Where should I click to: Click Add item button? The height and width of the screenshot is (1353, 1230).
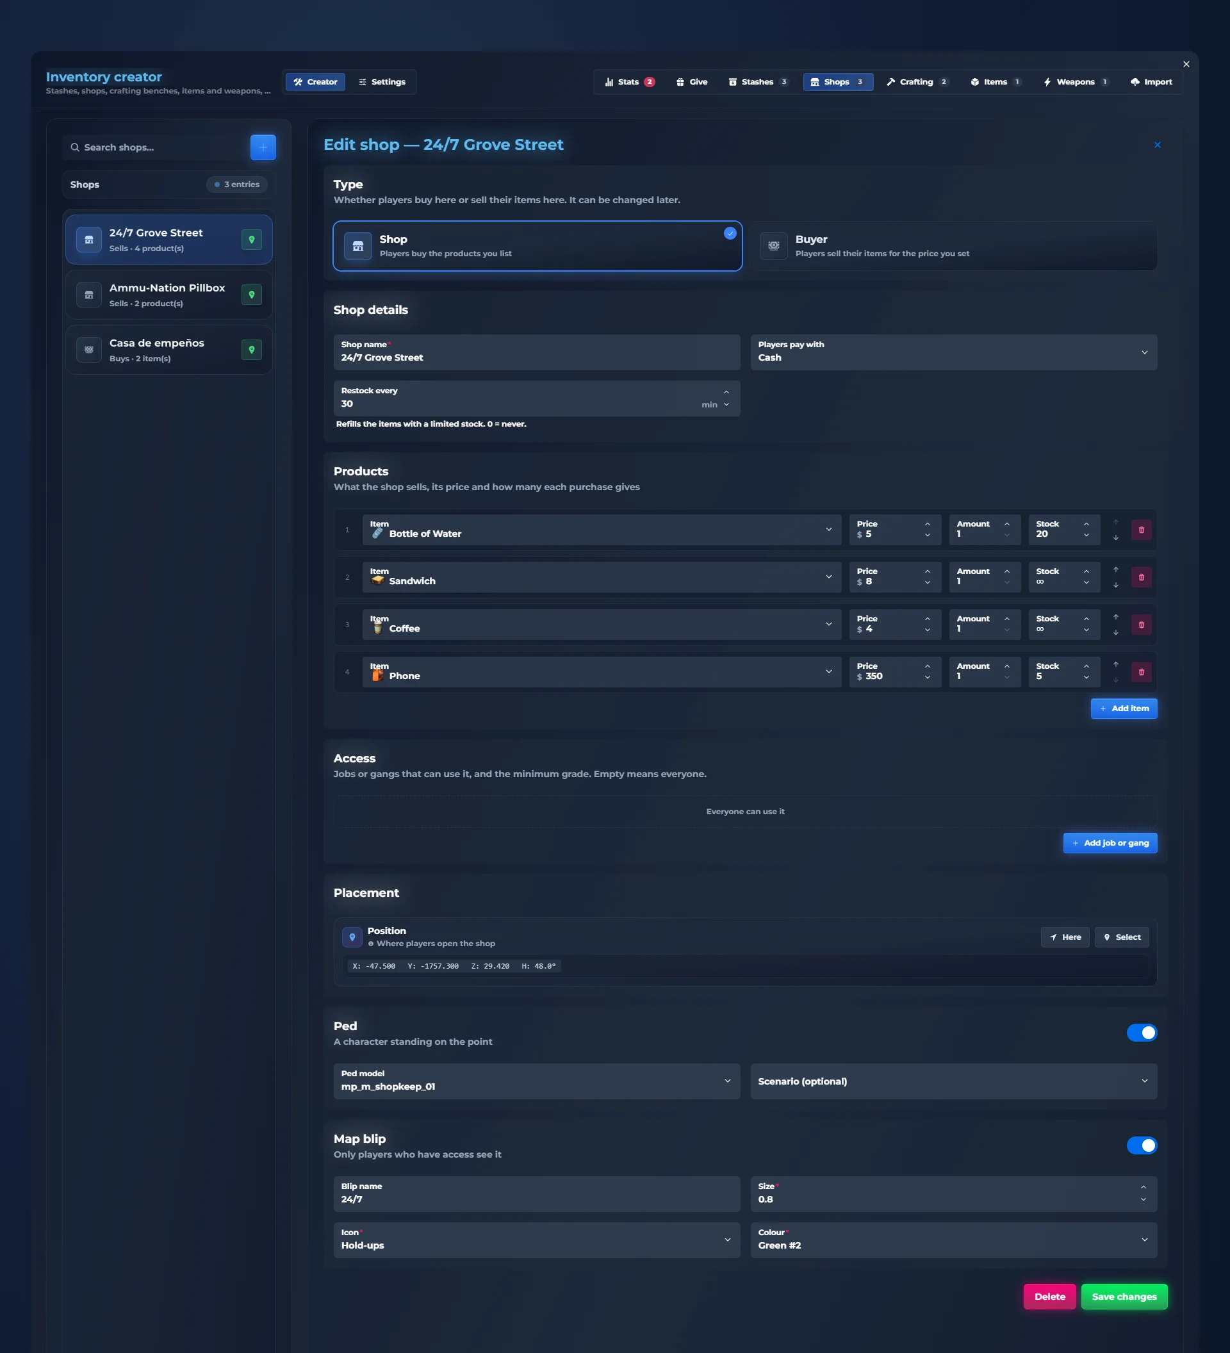[x=1124, y=708]
